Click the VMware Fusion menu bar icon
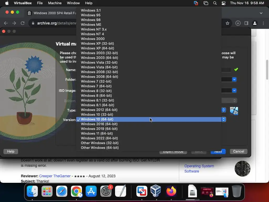269x202 pixels. pyautogui.click(x=196, y=3)
